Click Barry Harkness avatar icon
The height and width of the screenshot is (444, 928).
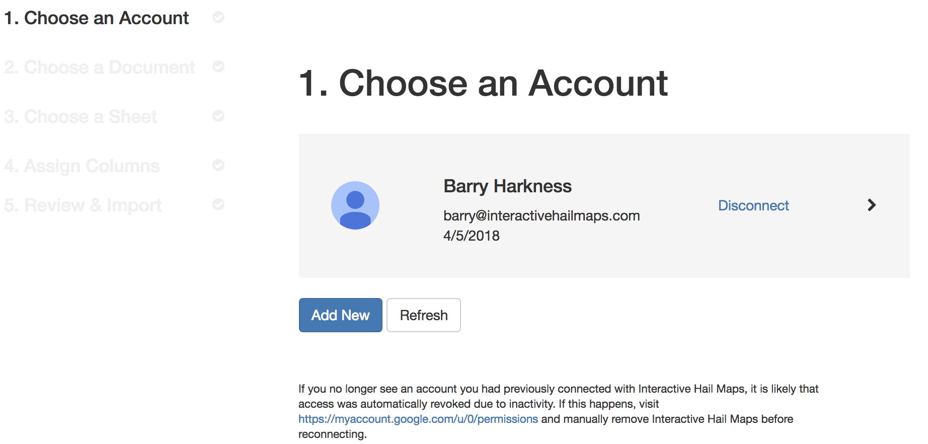355,205
